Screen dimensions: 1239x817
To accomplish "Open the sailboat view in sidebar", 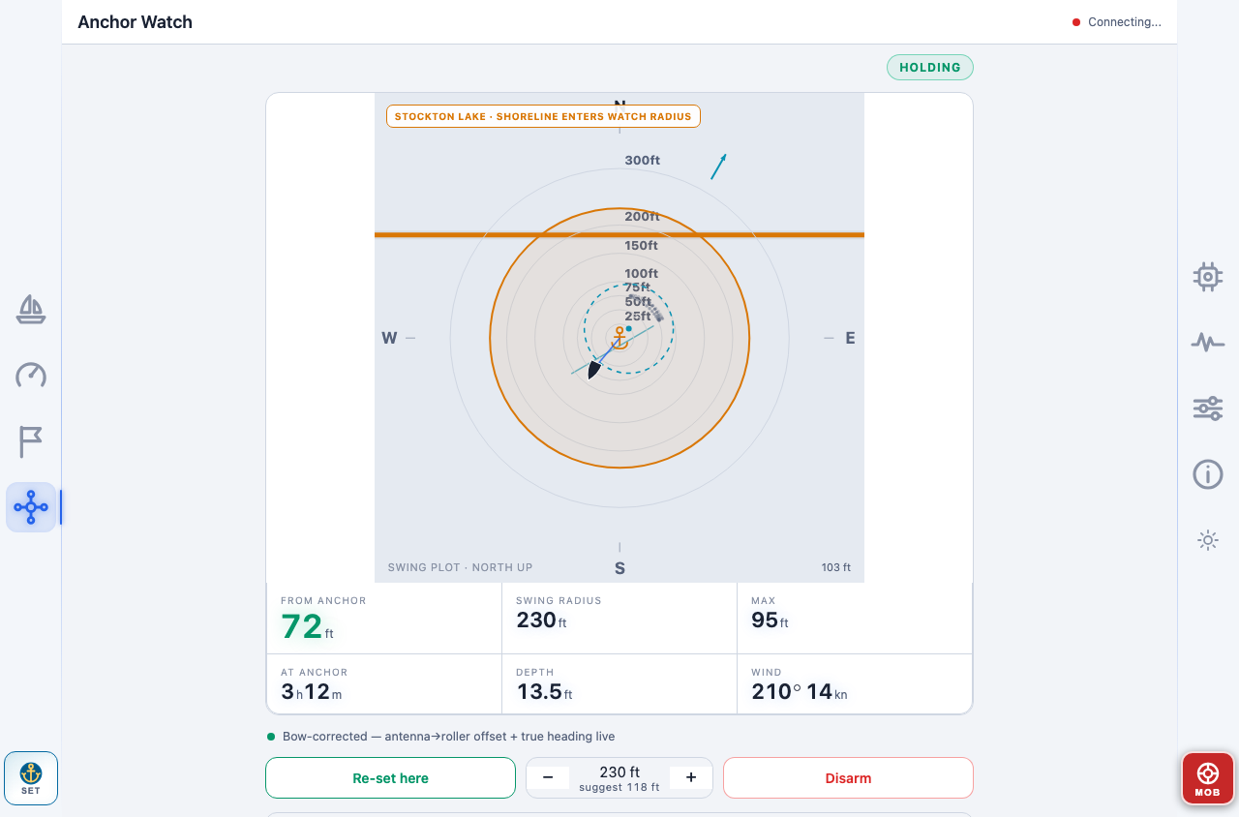I will point(31,310).
